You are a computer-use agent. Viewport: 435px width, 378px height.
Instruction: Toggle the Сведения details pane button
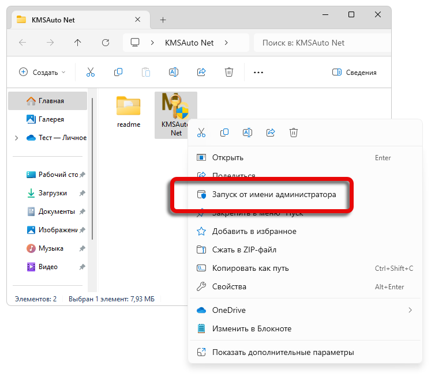coord(354,72)
